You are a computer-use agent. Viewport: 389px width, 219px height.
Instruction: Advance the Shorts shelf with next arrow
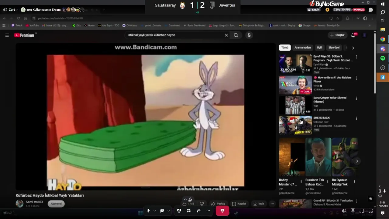[357, 161]
